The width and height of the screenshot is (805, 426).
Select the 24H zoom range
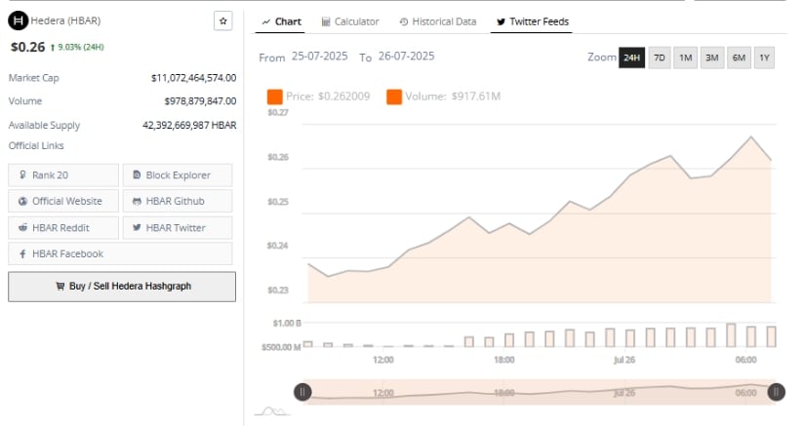[631, 58]
